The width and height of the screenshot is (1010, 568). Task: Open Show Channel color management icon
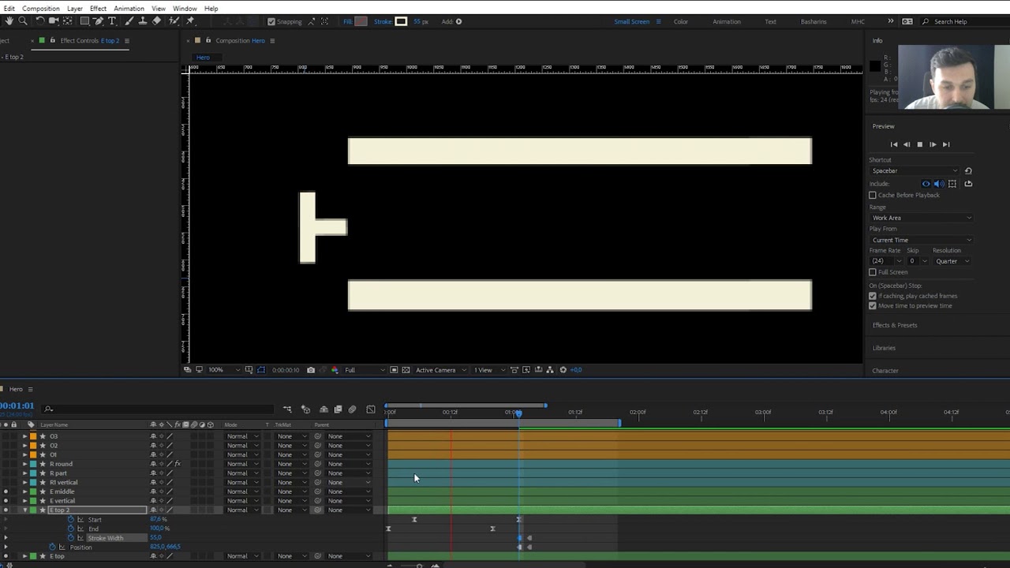(335, 370)
